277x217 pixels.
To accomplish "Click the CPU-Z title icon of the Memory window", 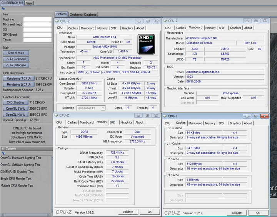I will click(x=56, y=115).
